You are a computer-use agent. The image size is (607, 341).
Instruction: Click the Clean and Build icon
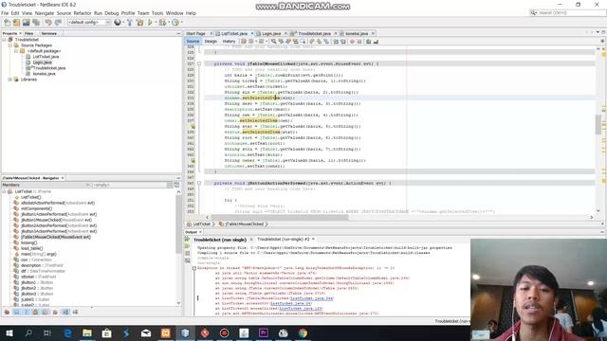pyautogui.click(x=140, y=23)
